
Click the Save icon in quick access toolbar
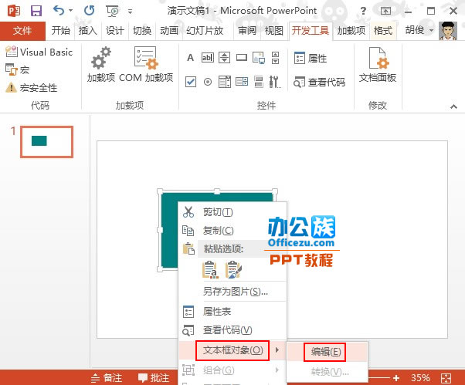coord(36,11)
